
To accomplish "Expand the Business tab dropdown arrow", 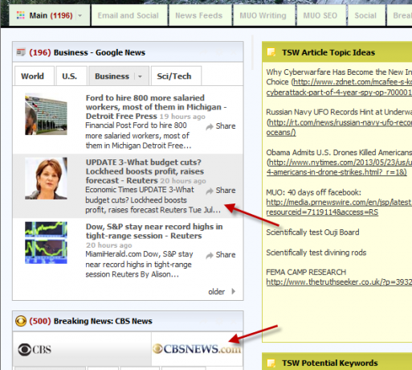I will pyautogui.click(x=140, y=76).
